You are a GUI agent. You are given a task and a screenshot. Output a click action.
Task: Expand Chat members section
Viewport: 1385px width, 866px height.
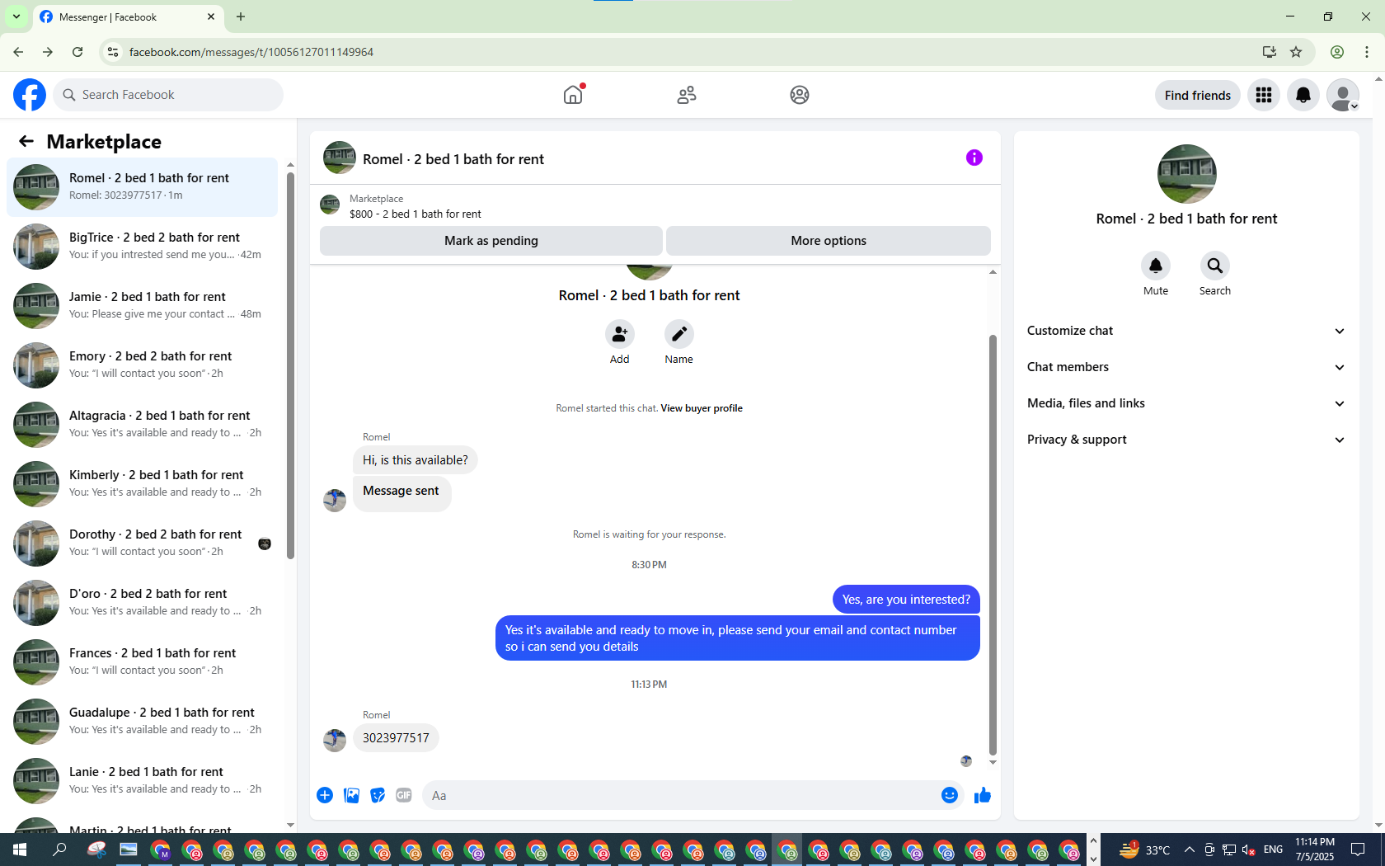[x=1186, y=367]
